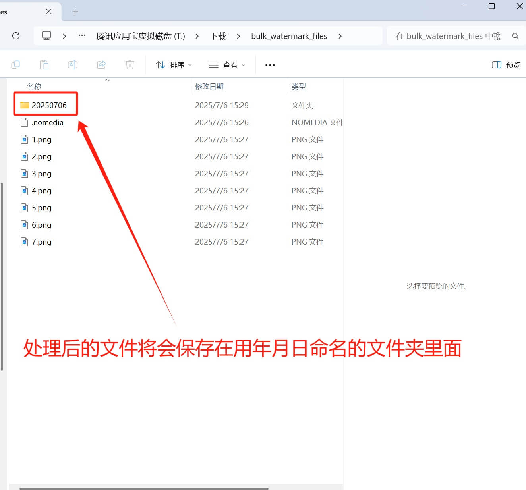Select the 20250706 folder
Image resolution: width=526 pixels, height=490 pixels.
[49, 105]
